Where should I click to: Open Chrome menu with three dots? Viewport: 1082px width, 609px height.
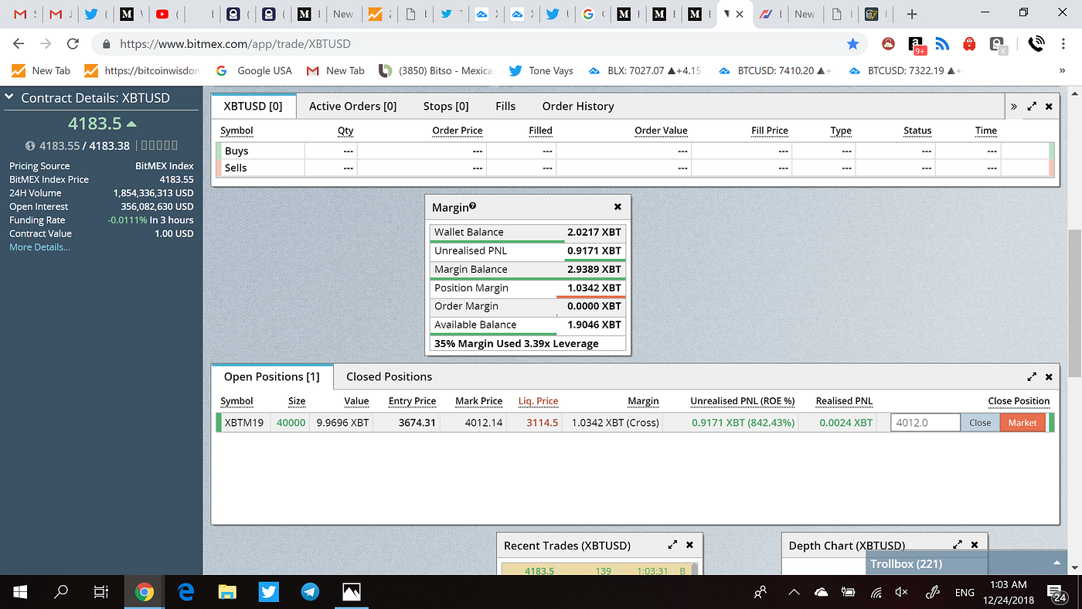click(1064, 44)
